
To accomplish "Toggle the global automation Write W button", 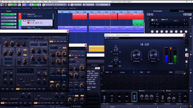I will (16, 5).
